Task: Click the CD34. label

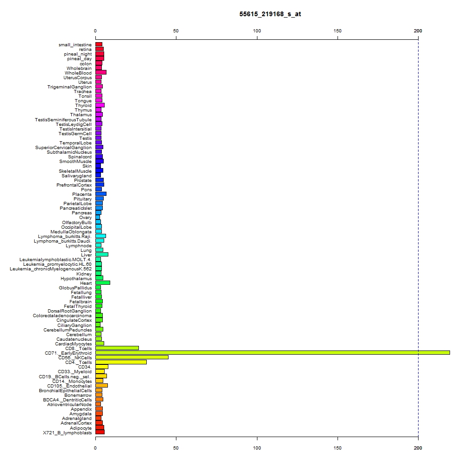Action: tap(85, 367)
